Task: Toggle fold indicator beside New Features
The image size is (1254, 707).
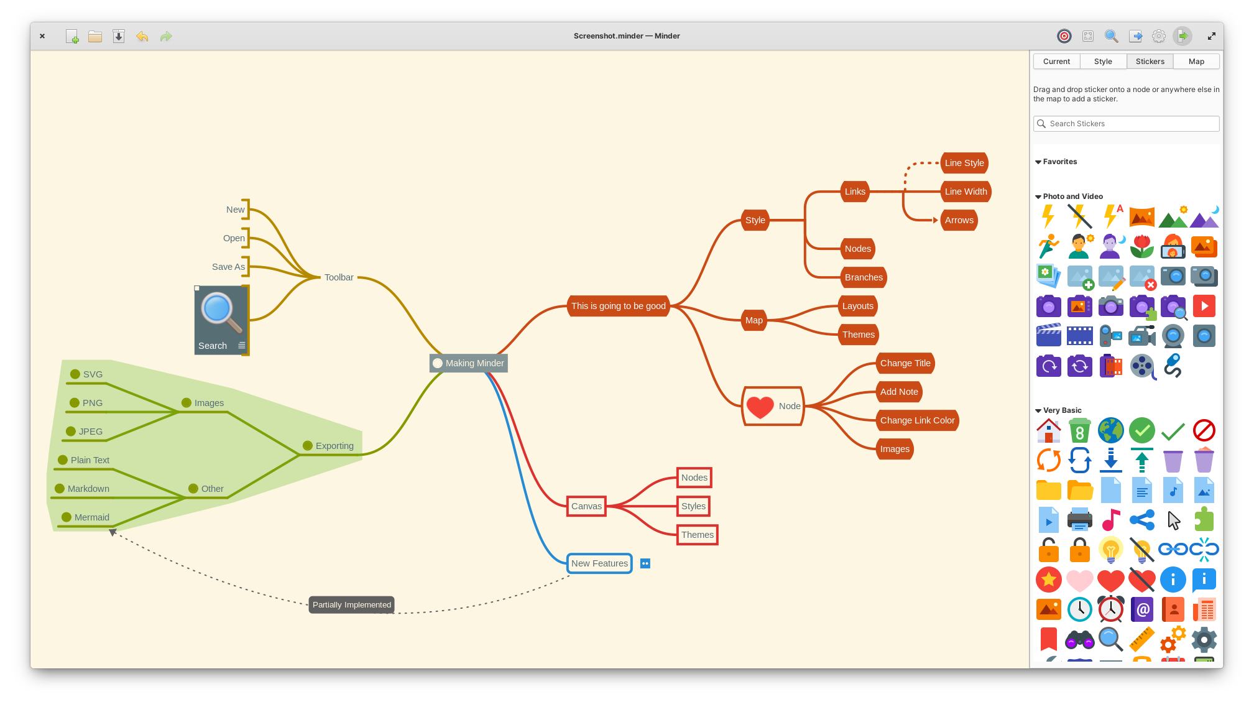Action: pyautogui.click(x=645, y=564)
